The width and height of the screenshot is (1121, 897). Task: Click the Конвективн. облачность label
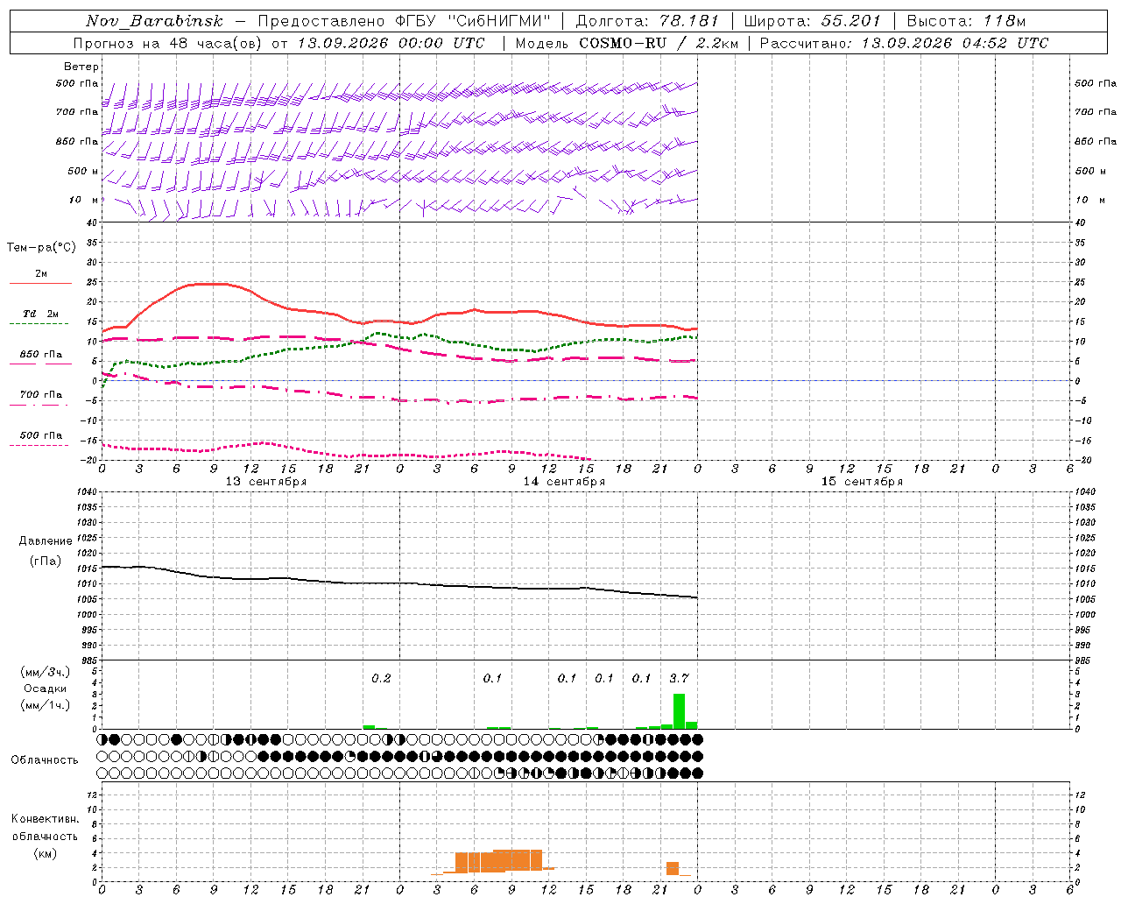(x=45, y=836)
